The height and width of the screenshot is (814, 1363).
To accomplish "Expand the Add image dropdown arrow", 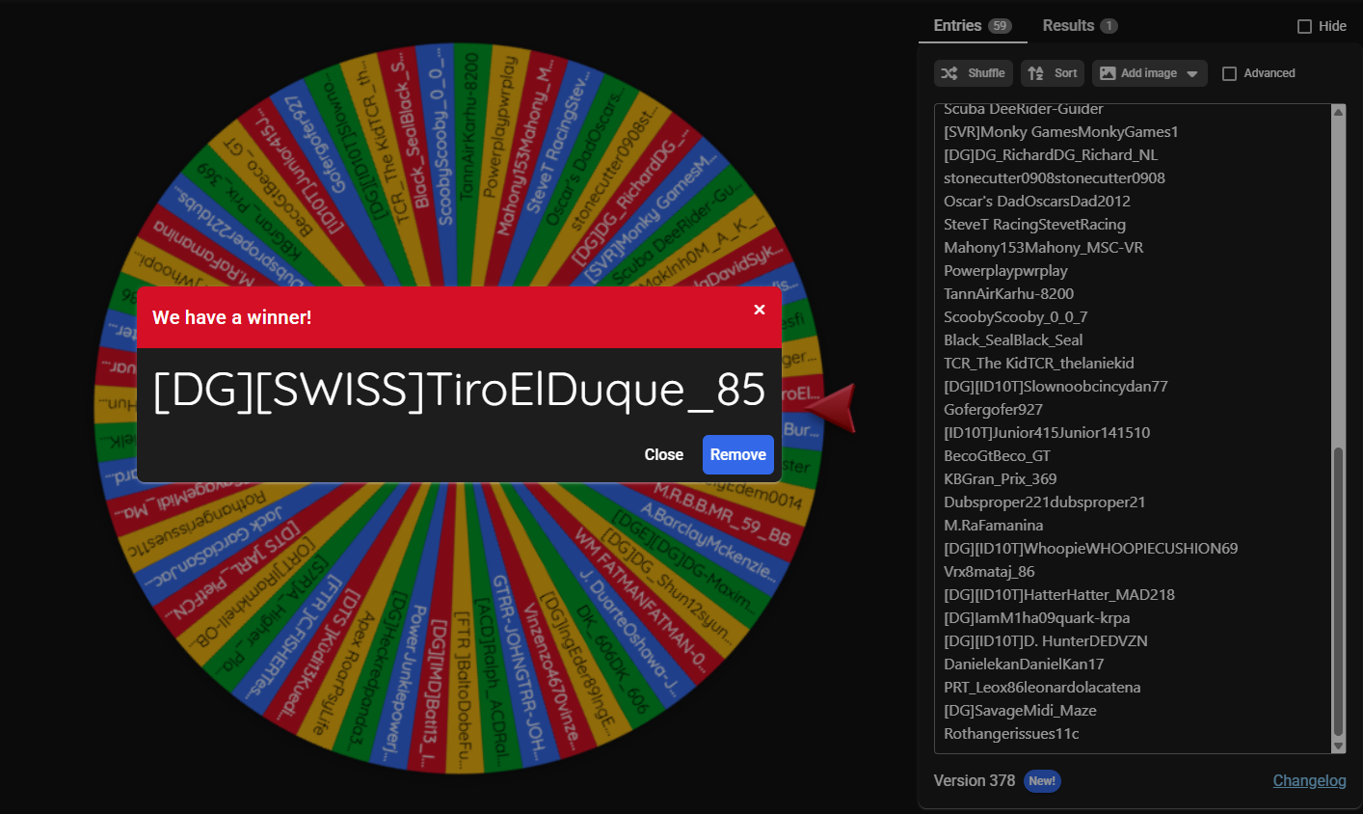I will tap(1192, 74).
